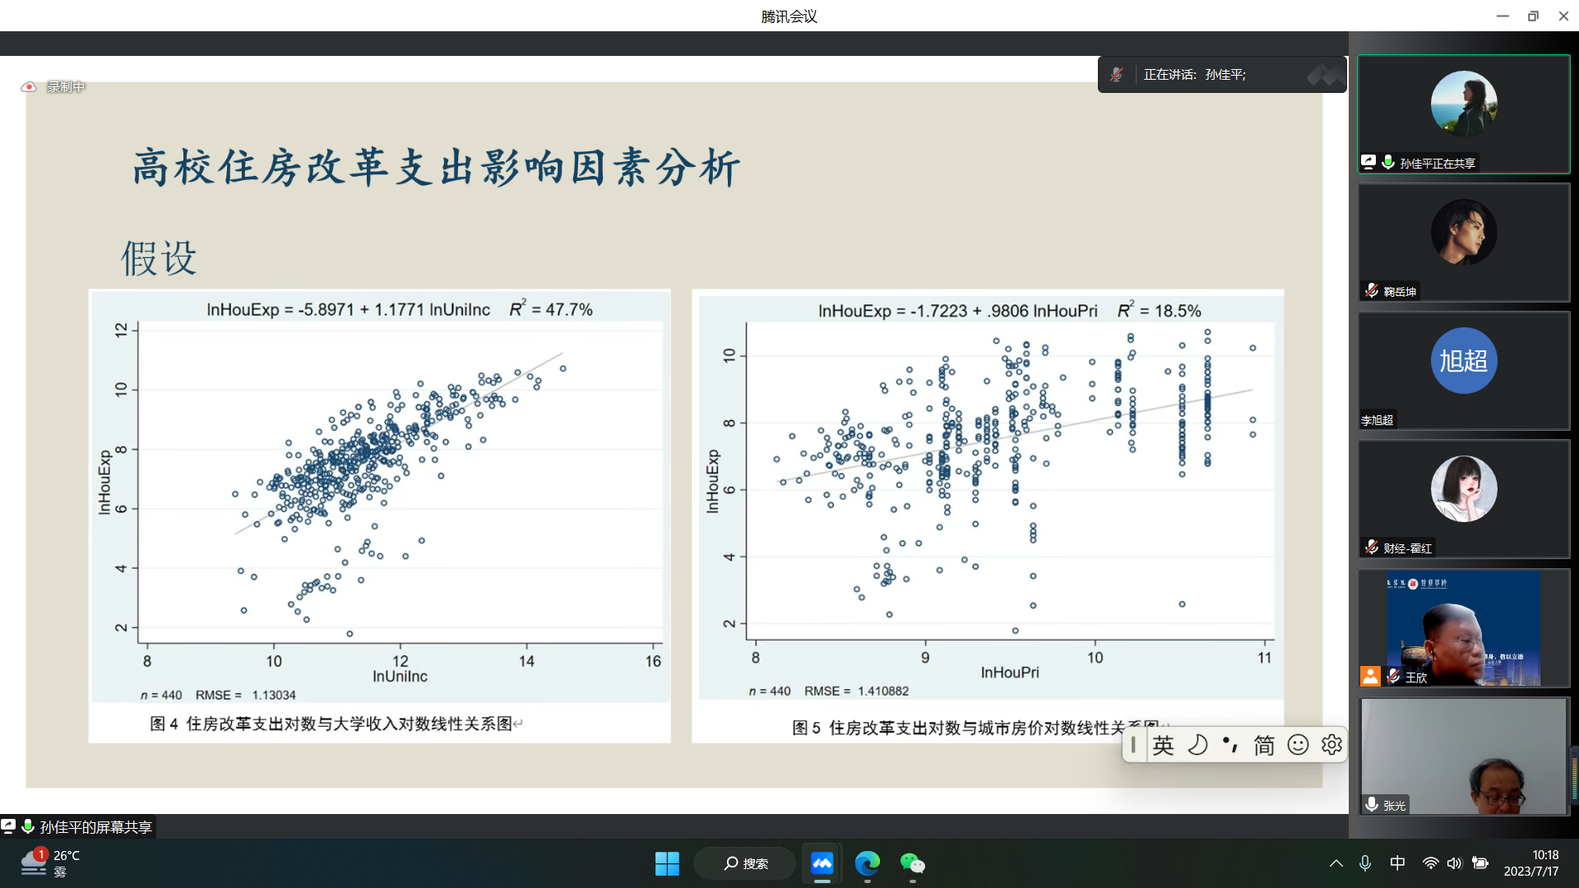Click the recording indicator icon
1579x888 pixels.
29,86
